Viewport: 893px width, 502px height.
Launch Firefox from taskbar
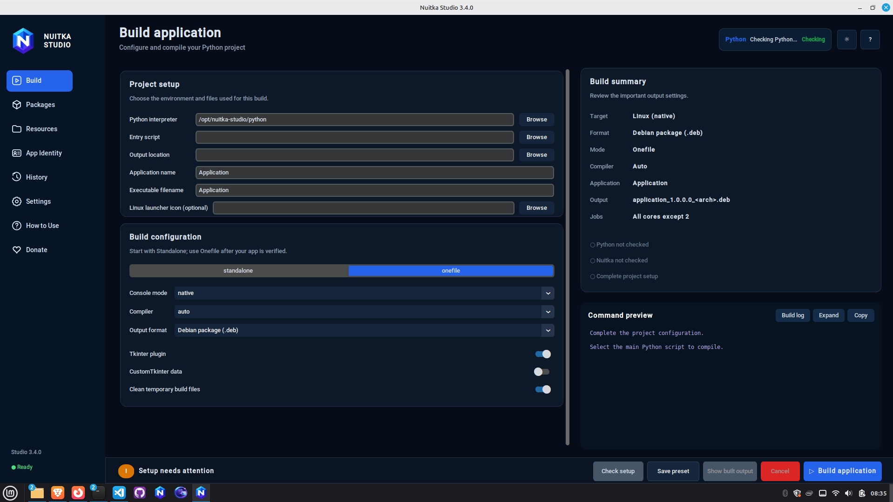pyautogui.click(x=78, y=493)
